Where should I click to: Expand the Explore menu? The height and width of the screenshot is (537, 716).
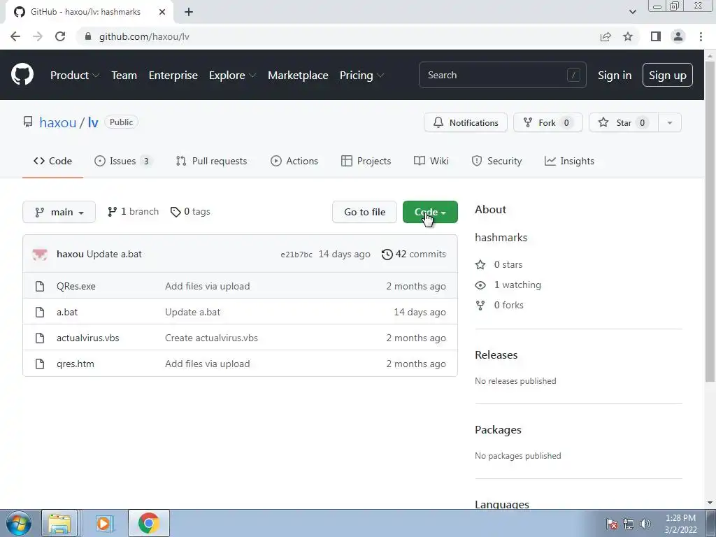coord(232,75)
